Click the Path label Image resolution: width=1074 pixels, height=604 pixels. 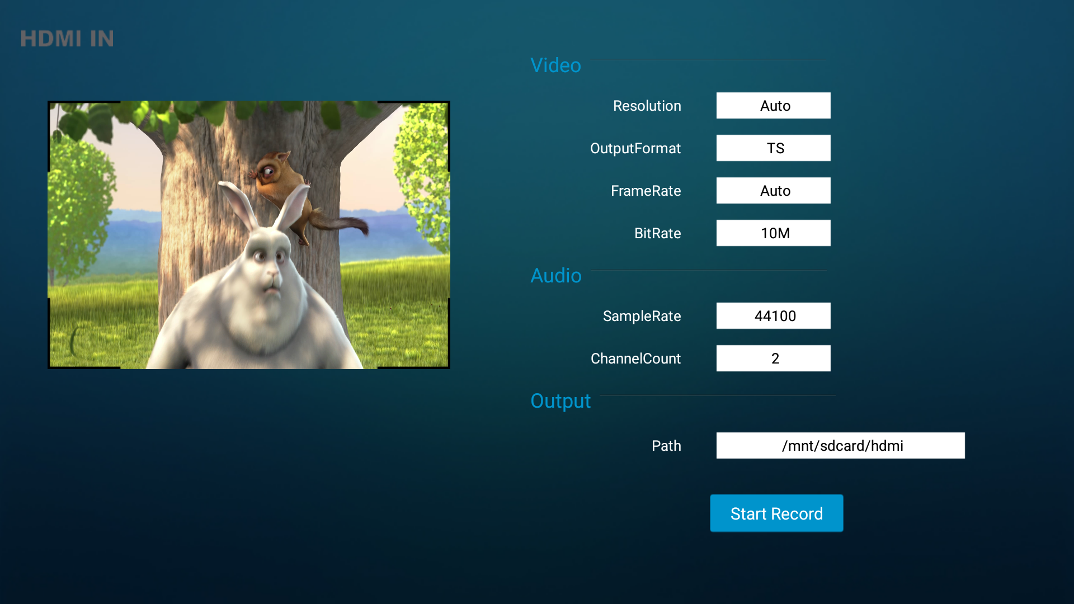tap(666, 446)
